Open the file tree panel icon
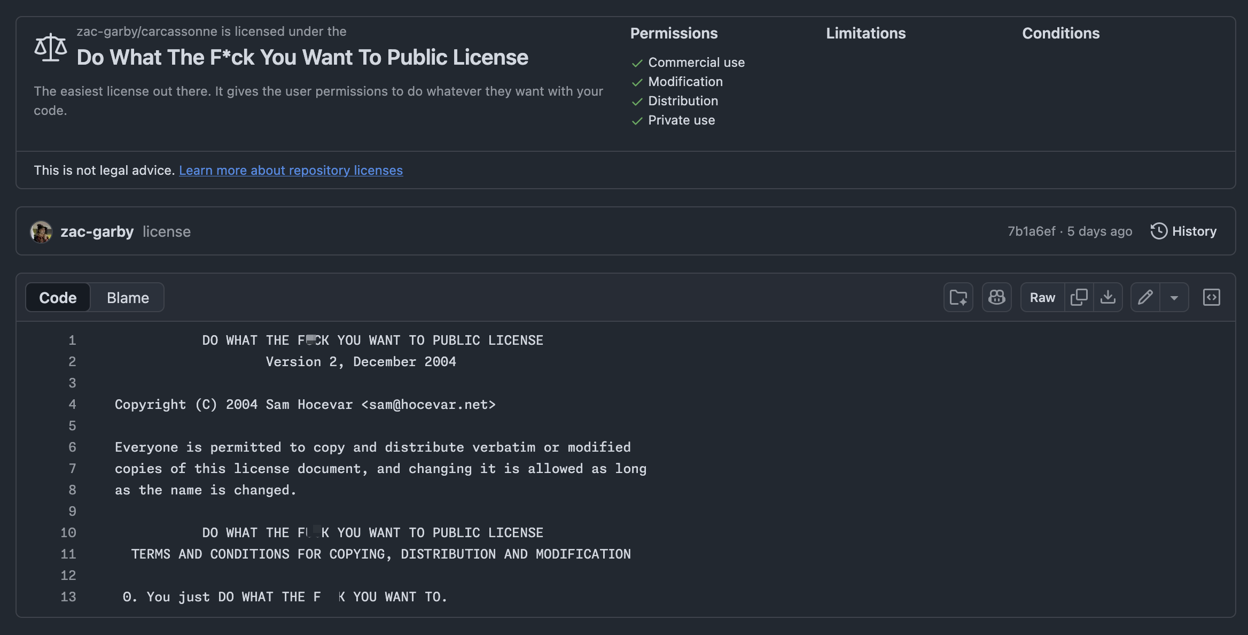This screenshot has width=1248, height=635. [958, 297]
